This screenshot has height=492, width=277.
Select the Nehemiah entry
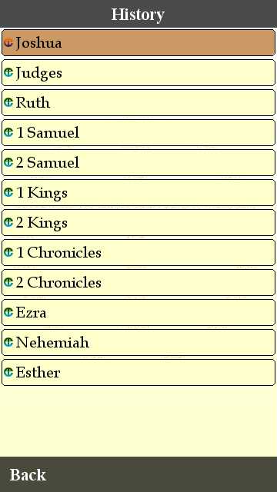click(138, 342)
